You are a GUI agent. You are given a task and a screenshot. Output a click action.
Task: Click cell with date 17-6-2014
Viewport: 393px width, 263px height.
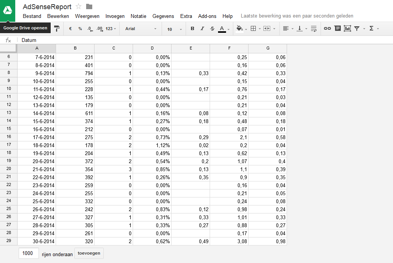tap(37, 137)
